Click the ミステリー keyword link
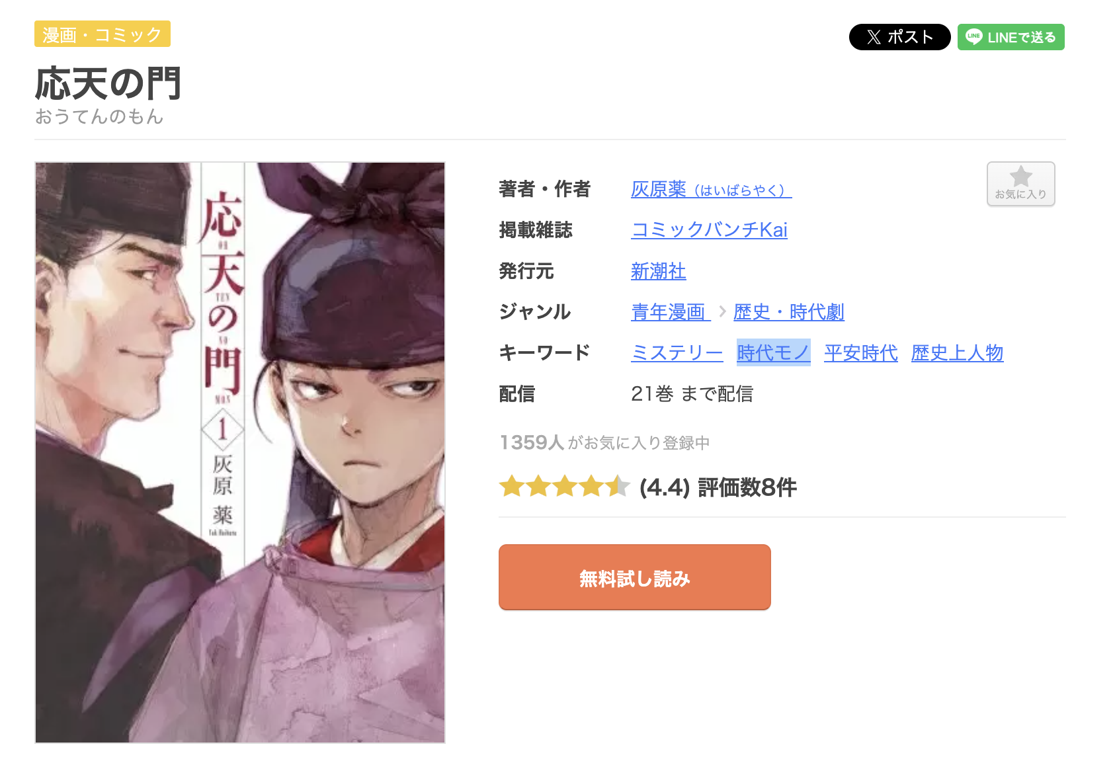This screenshot has height=767, width=1115. click(x=677, y=353)
